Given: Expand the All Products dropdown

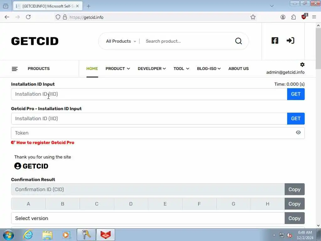Looking at the screenshot, I should coord(121,41).
